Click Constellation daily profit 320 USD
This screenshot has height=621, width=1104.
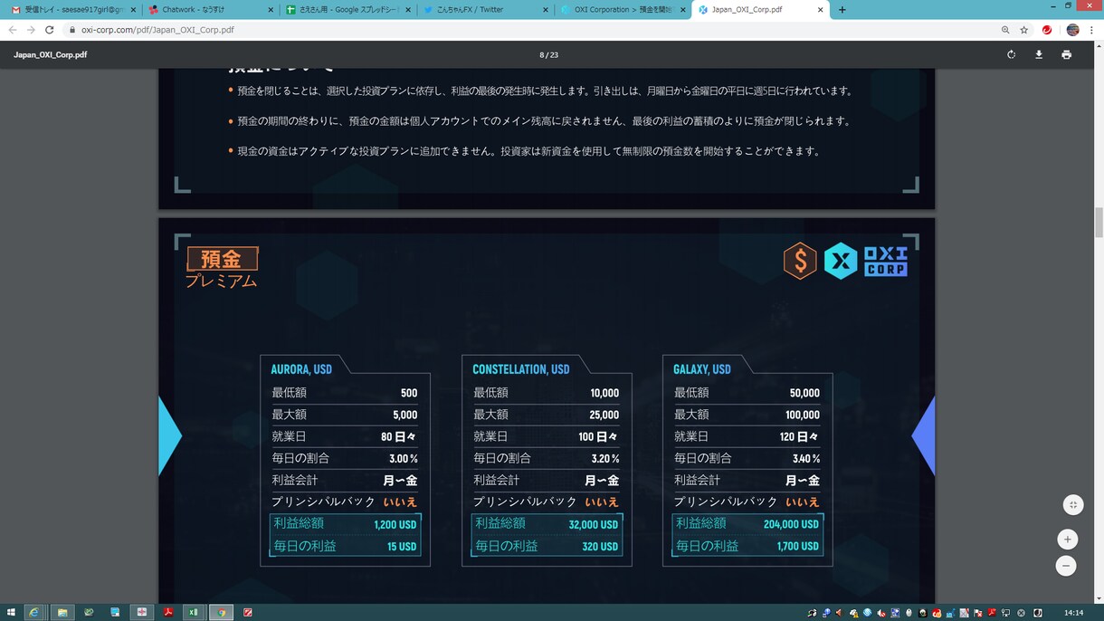pos(600,547)
